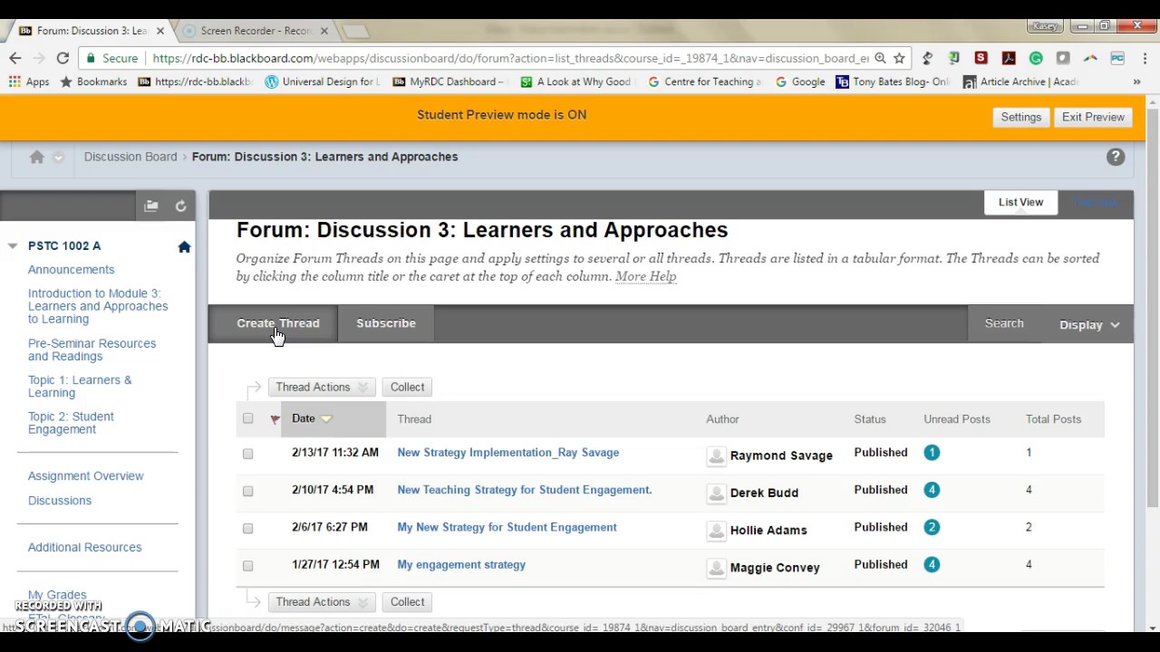Open unread badge 4 on Derek Budd thread
Viewport: 1160px width, 652px height.
tap(932, 490)
